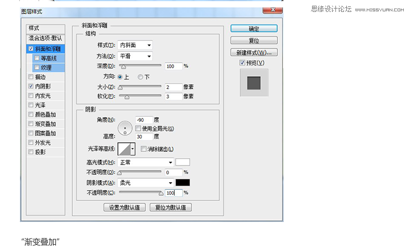Screen dimensions: 410x251
Task: Select 混合选项:默认 in the styles list
Action: (x=46, y=38)
